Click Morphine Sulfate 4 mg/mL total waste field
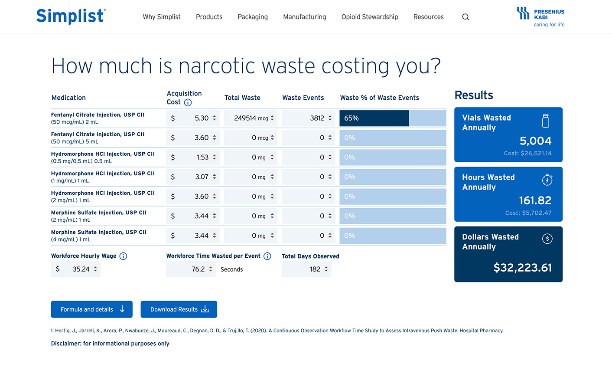 tap(249, 236)
